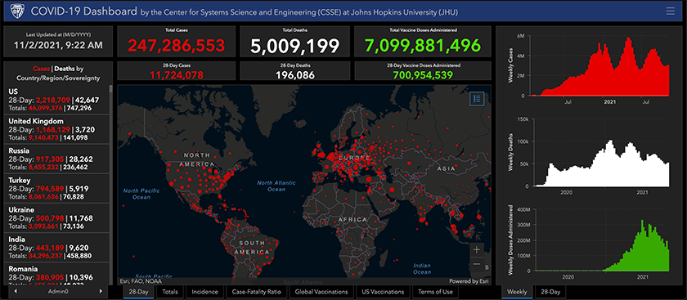Sort the country list by Deaths
Image resolution: width=687 pixels, height=300 pixels.
(x=65, y=69)
